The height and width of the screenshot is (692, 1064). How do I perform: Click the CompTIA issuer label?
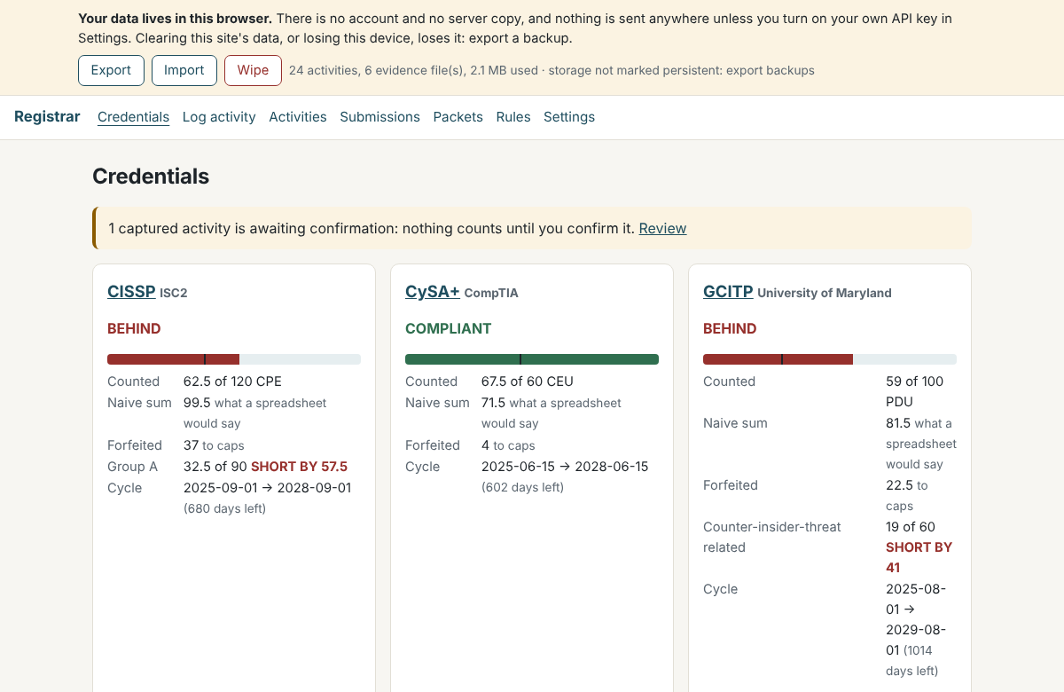pos(491,293)
